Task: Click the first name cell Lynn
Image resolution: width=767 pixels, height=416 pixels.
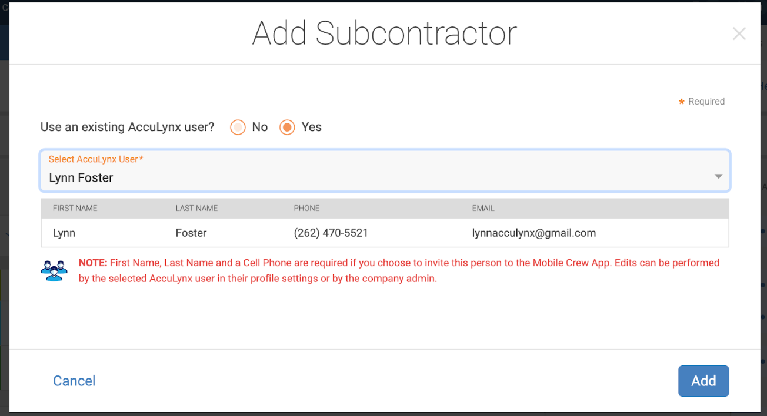Action: point(64,233)
